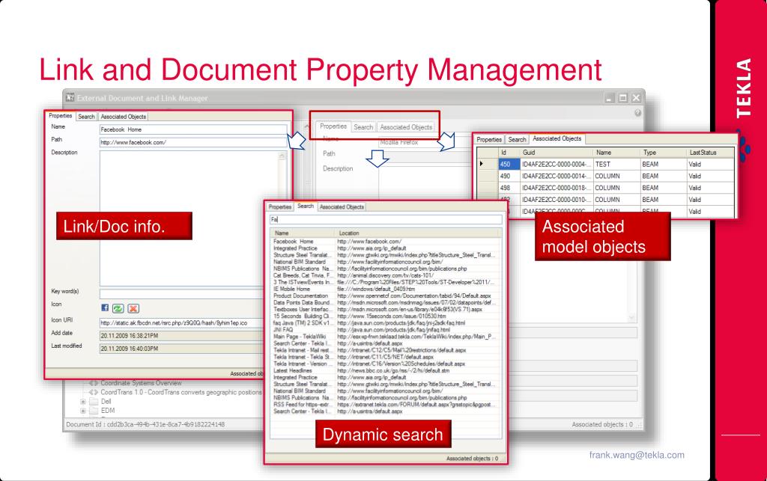Screen dimensions: 767x481
Task: Select 'Coordinate Systems Overview' tree item
Action: click(x=141, y=383)
